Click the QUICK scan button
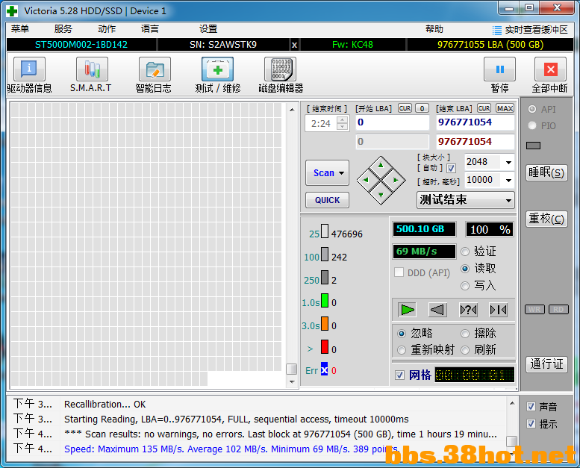 (328, 200)
